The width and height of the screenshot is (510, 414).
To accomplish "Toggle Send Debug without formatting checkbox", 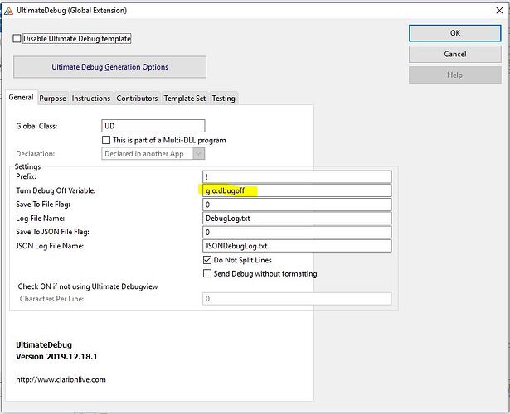I will (x=207, y=273).
